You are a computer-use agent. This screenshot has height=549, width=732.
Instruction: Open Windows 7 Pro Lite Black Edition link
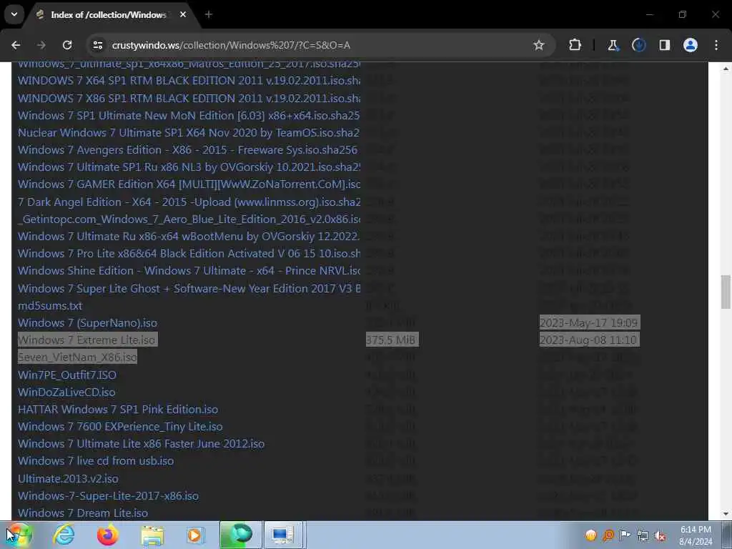[x=189, y=254]
